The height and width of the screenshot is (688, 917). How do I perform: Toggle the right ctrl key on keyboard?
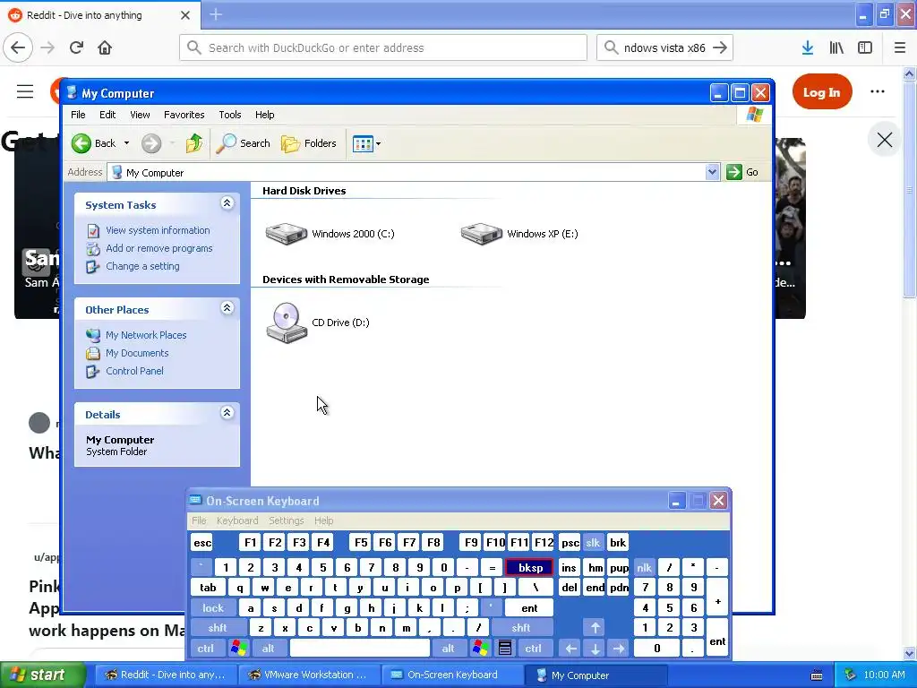(x=534, y=649)
